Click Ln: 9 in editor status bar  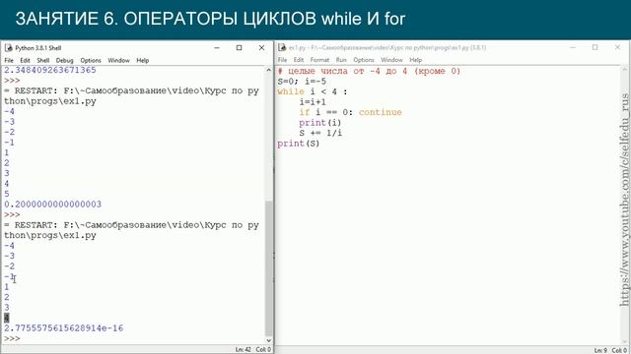pyautogui.click(x=600, y=350)
